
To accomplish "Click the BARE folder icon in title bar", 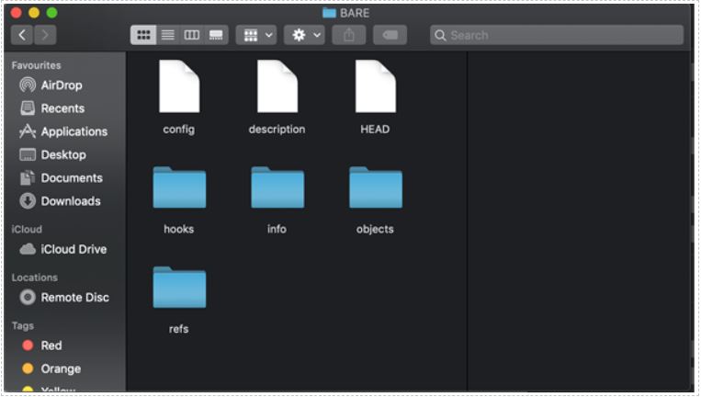I will 330,13.
